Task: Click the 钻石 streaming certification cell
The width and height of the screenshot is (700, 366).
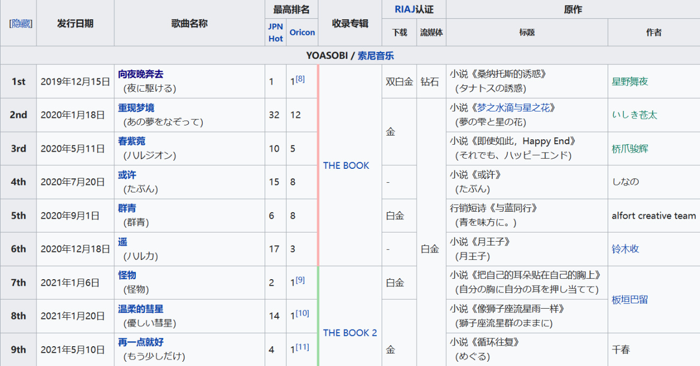Action: click(x=431, y=81)
